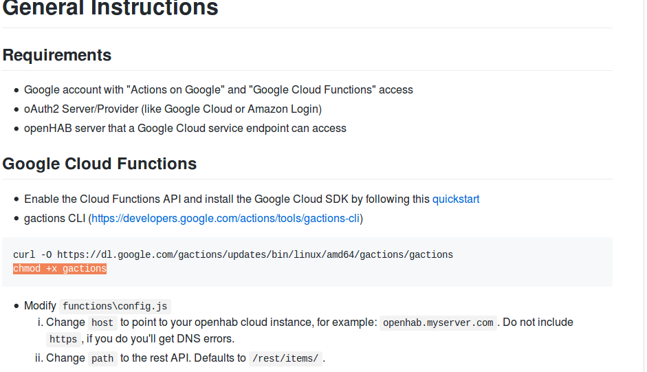This screenshot has height=372, width=647.
Task: Click the 'https' inline code label
Action: (x=63, y=339)
